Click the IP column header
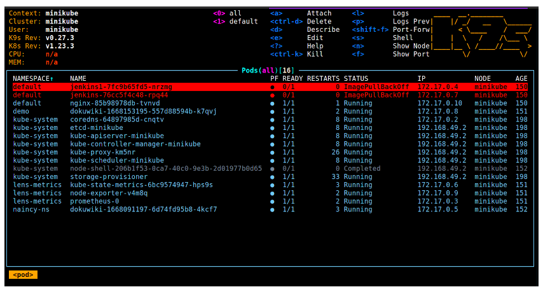543x289 pixels. [422, 79]
